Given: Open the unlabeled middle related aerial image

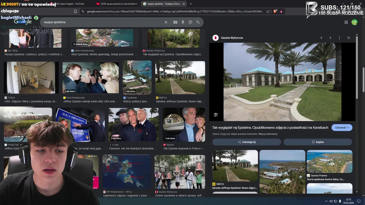Looking at the screenshot, I should click(282, 172).
